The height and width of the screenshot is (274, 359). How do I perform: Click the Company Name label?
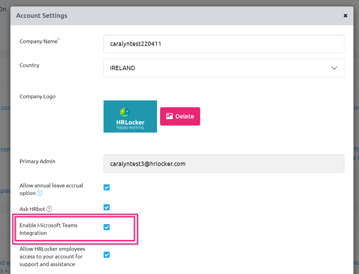point(38,41)
